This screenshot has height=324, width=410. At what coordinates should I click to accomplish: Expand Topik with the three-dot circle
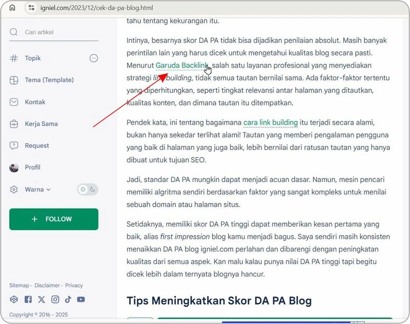coord(94,58)
